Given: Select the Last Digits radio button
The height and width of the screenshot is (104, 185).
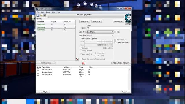Looking at the screenshot, I should [x=95, y=56].
